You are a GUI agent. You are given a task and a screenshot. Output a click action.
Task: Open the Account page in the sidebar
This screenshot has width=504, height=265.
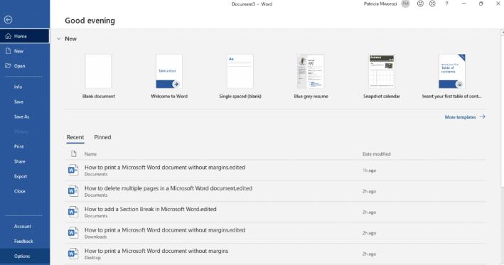(x=23, y=227)
